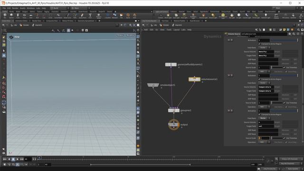Select the Grid shelf tool

pyautogui.click(x=31, y=16)
